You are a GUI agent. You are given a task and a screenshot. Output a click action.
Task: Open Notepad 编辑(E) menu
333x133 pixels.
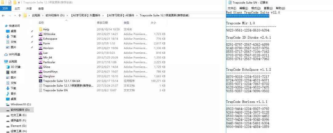tap(244, 8)
